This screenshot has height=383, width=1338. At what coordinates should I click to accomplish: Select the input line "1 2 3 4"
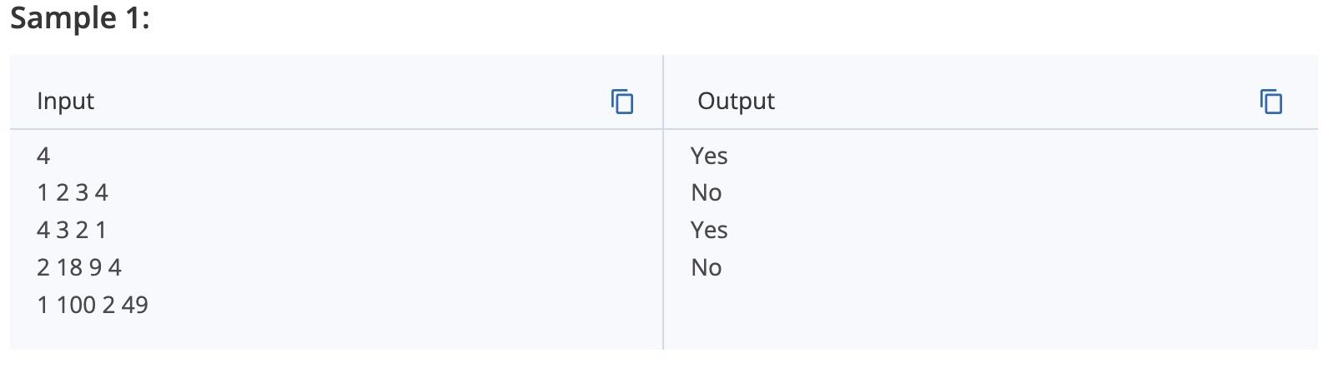(73, 193)
